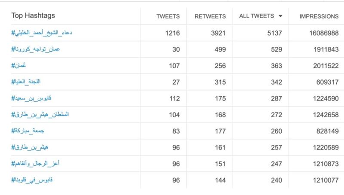Sort by the RETWEETS column header

pos(210,17)
